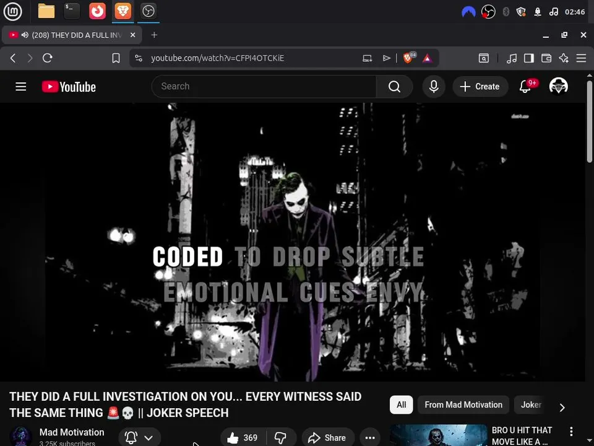Go back to the previous page

click(x=13, y=58)
